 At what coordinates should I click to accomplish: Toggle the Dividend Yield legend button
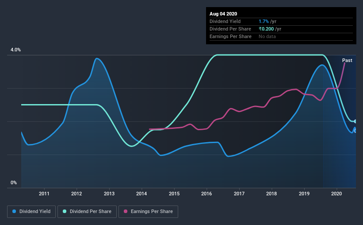[31, 212]
